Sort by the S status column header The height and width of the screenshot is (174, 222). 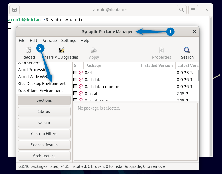click(x=75, y=66)
